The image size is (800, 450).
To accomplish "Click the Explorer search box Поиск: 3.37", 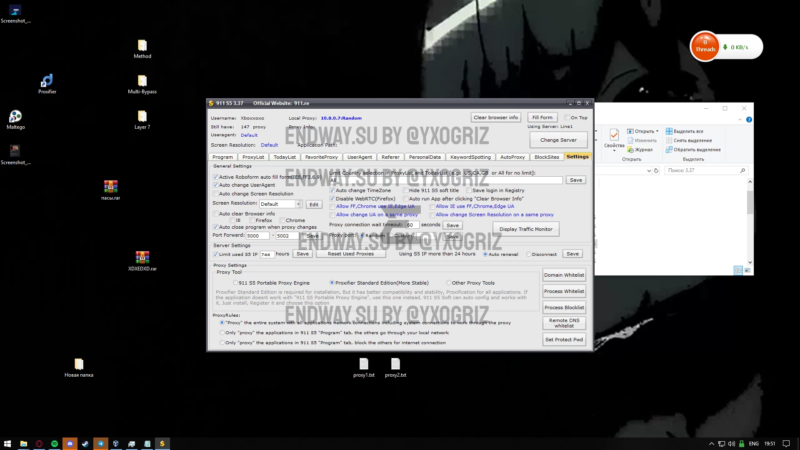I will 706,170.
